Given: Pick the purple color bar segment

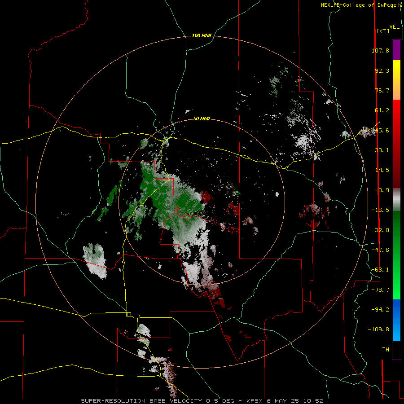Looking at the screenshot, I should [396, 50].
